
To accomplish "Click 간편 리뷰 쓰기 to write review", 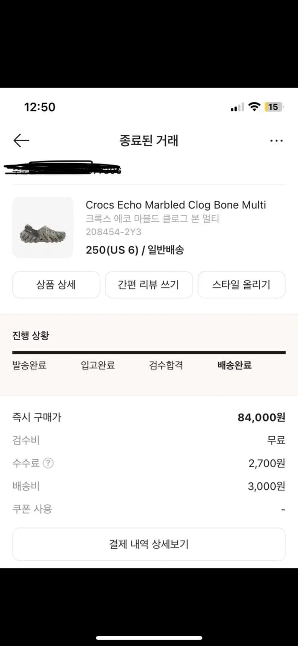I will point(149,285).
